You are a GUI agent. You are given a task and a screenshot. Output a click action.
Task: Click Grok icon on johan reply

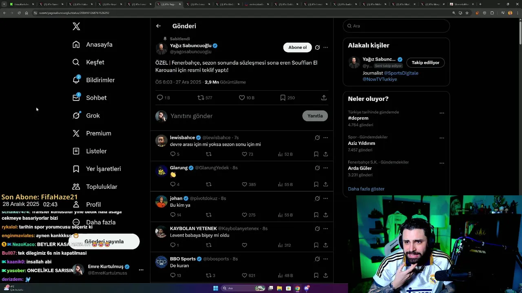pos(317,198)
